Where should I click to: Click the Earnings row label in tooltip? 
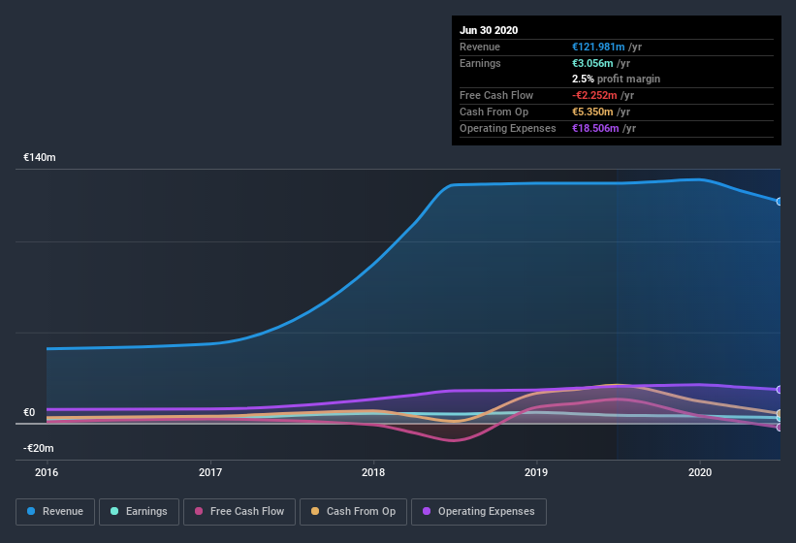tap(480, 63)
